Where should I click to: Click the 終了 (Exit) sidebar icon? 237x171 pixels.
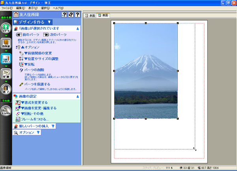pyautogui.click(x=6, y=89)
